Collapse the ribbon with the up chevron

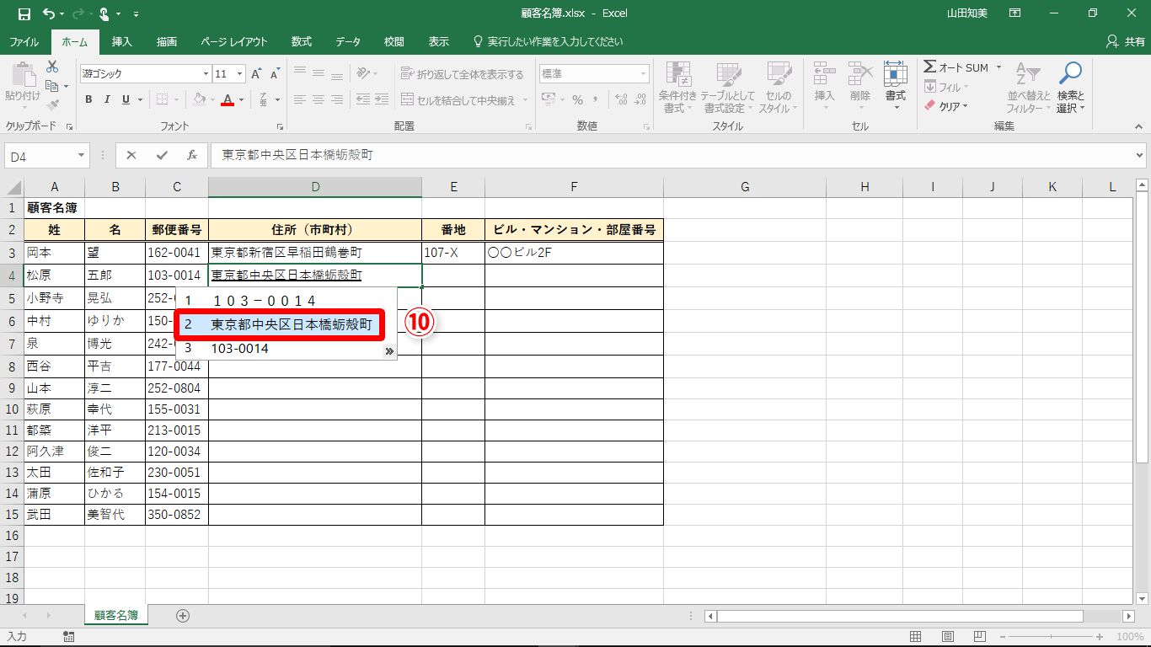tap(1138, 126)
